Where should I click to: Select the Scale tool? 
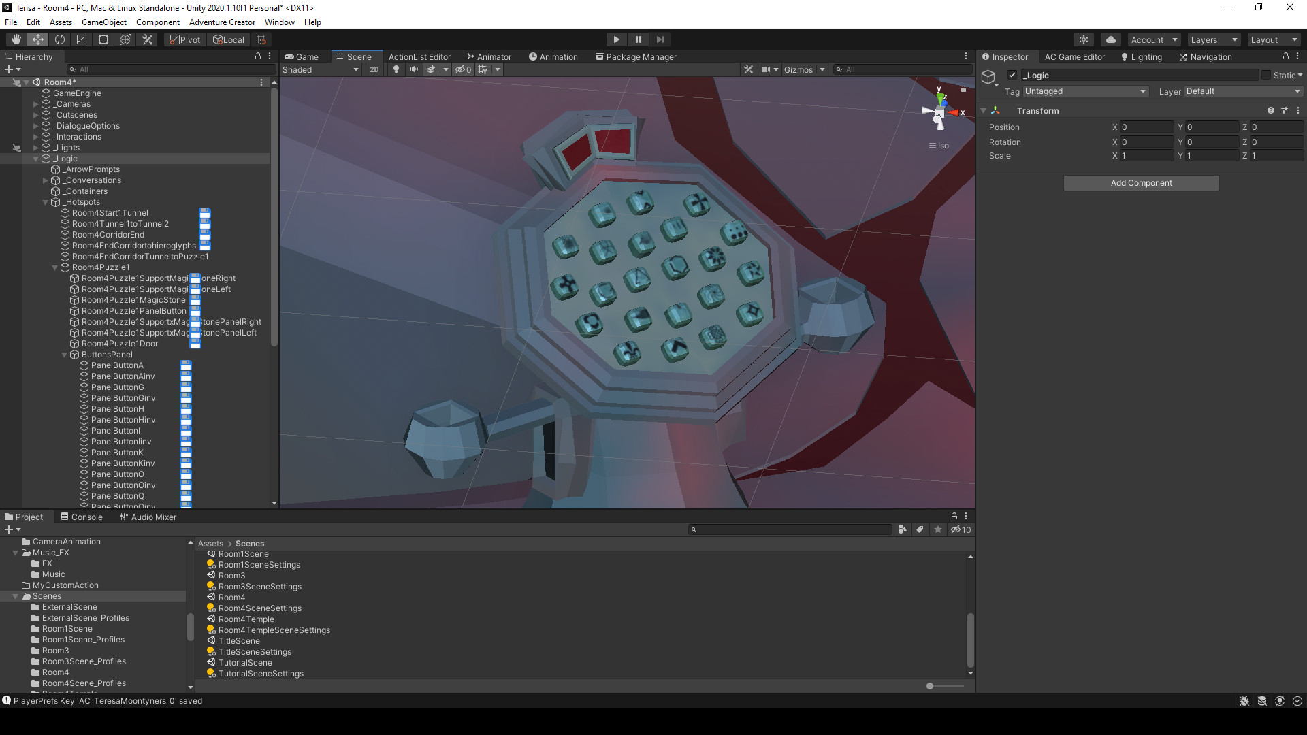(x=82, y=39)
